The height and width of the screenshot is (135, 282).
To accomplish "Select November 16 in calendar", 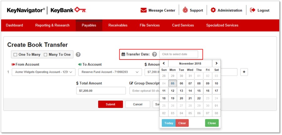I will (x=207, y=91).
